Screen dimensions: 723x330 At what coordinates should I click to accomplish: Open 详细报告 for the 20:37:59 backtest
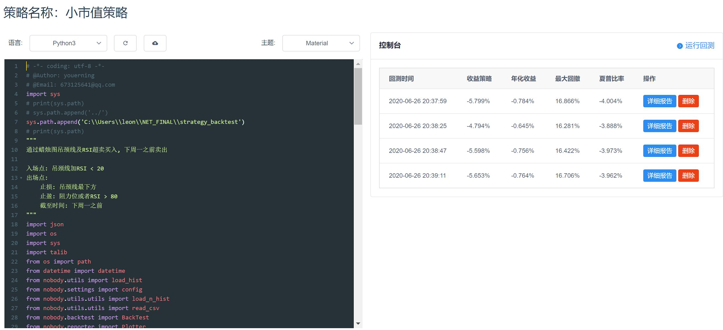click(x=659, y=101)
